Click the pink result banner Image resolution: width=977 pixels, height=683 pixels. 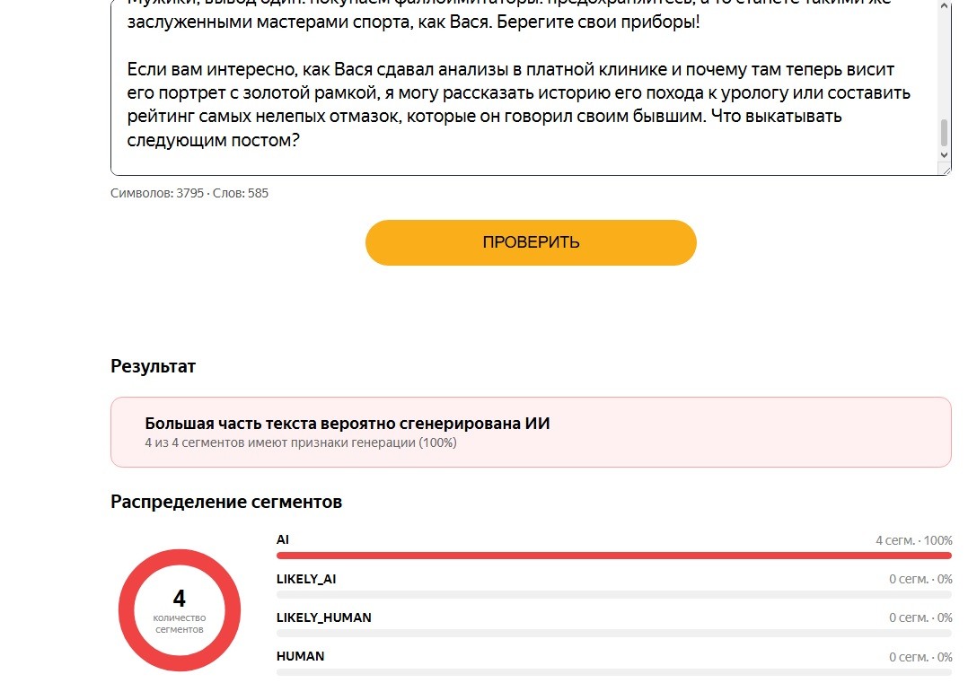531,432
